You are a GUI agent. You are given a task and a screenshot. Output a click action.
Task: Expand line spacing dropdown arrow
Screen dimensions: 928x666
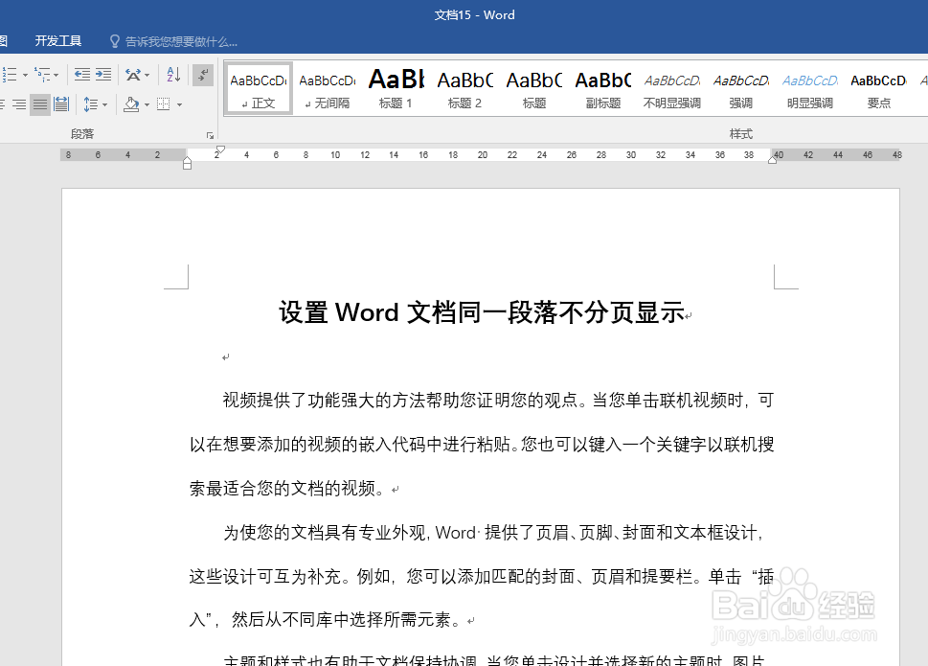coord(104,105)
